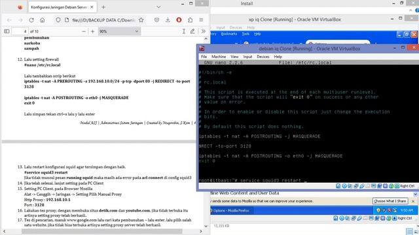Collapse the Install window ribbon chevron

point(410,10)
